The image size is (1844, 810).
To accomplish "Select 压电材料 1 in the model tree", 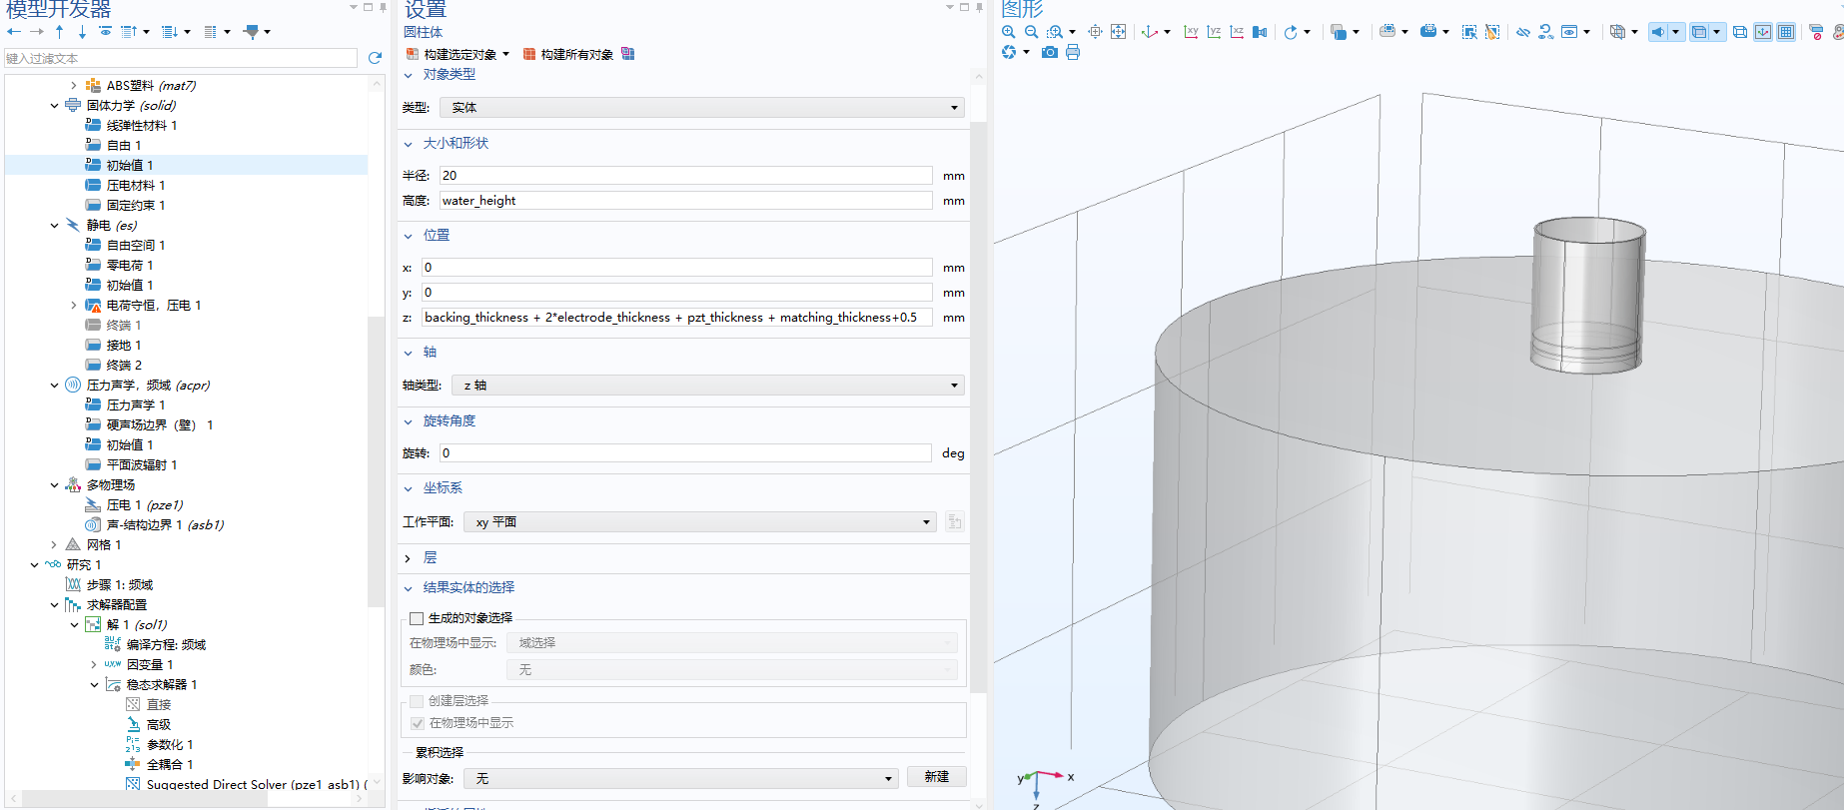I will tap(136, 185).
